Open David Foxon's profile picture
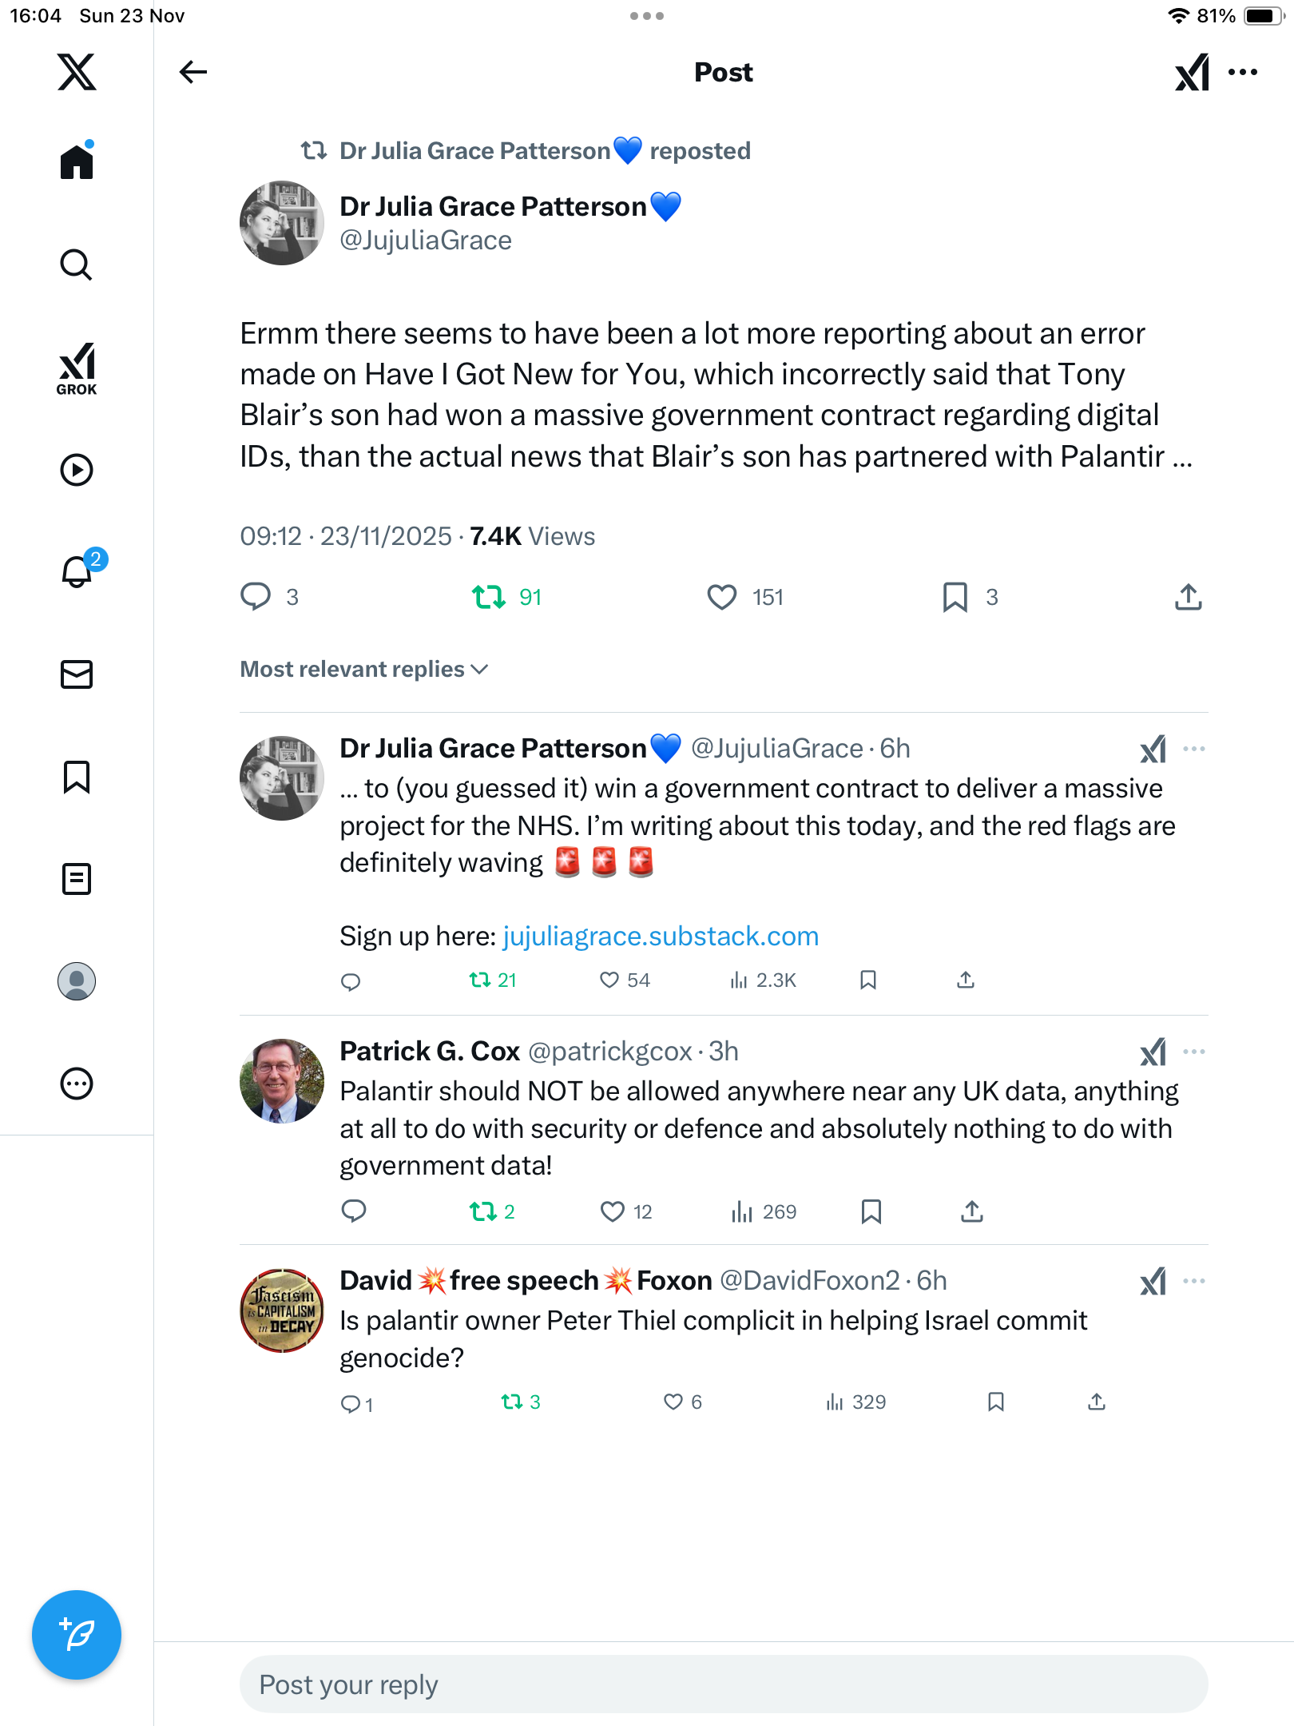 coord(282,1310)
